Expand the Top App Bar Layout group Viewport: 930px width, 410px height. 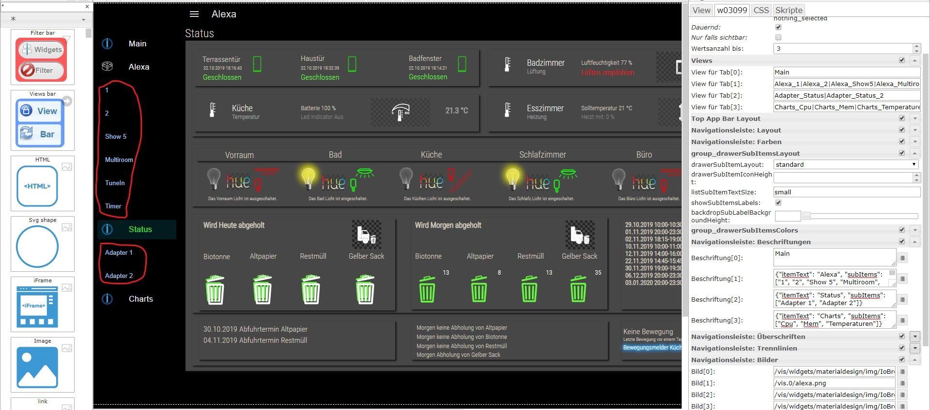coord(914,118)
